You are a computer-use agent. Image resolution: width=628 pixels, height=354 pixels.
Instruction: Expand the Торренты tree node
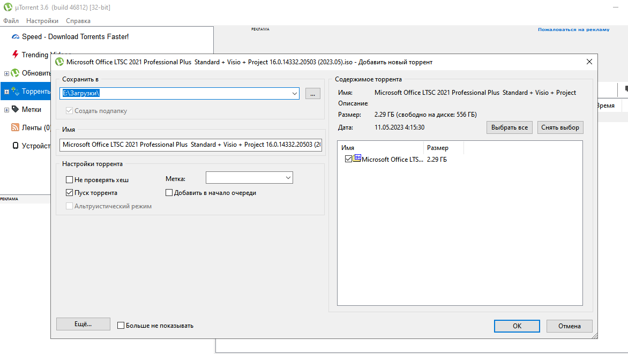coord(6,92)
